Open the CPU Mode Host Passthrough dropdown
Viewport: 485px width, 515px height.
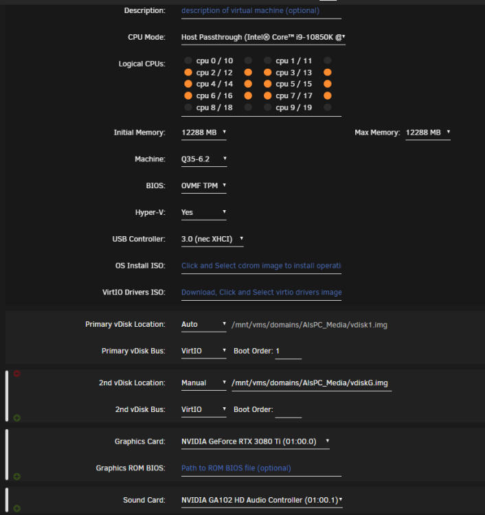pyautogui.click(x=263, y=38)
